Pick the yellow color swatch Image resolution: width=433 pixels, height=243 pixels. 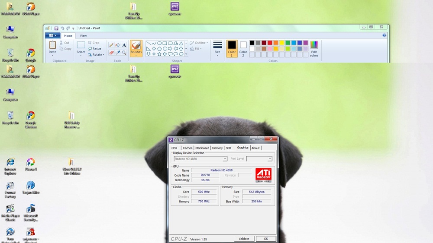pos(282,43)
